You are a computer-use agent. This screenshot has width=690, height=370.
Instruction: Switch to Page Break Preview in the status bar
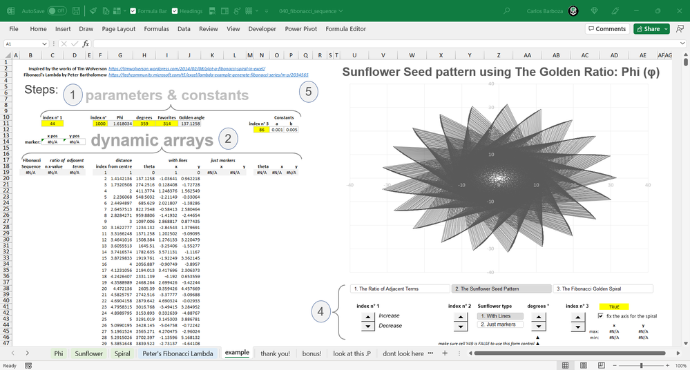click(602, 366)
